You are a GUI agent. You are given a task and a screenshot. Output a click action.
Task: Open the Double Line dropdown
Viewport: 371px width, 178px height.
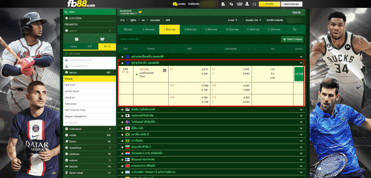coord(253,20)
